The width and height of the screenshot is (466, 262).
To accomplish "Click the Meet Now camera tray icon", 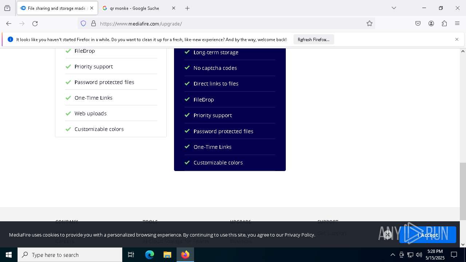I will [402, 255].
